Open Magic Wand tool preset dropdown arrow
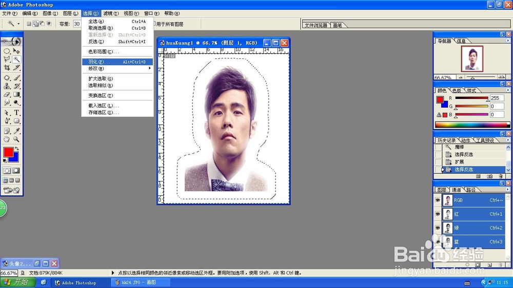This screenshot has height=288, width=513. (x=18, y=24)
